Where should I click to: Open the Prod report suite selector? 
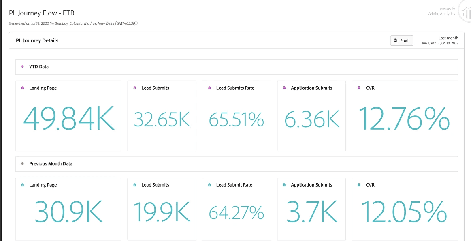402,40
